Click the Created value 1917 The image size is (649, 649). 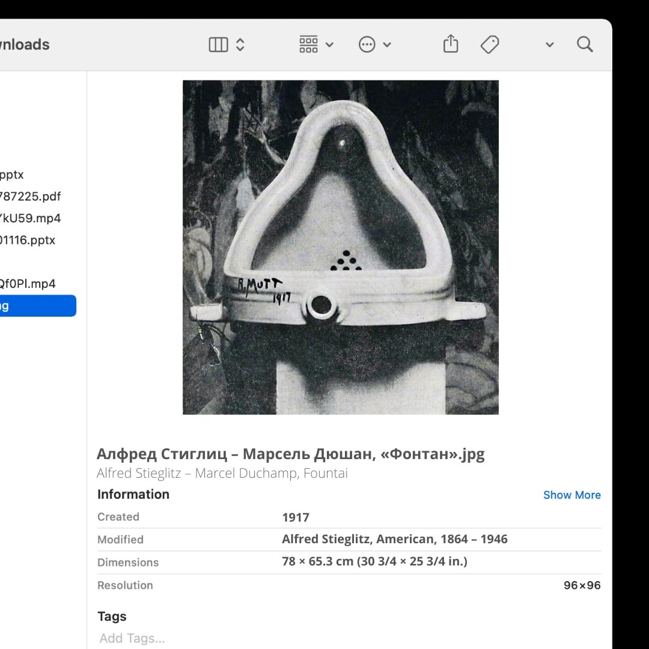click(x=296, y=517)
